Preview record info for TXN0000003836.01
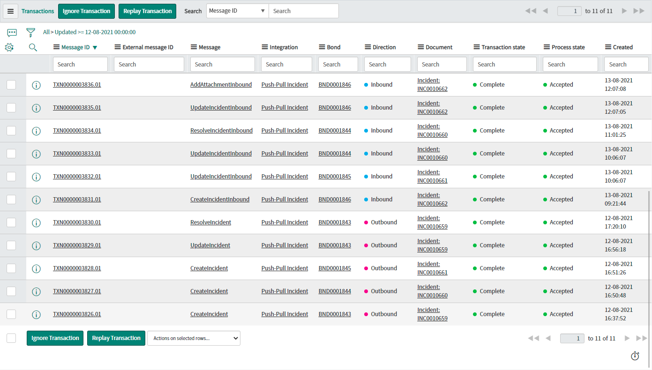The width and height of the screenshot is (652, 370). [36, 85]
